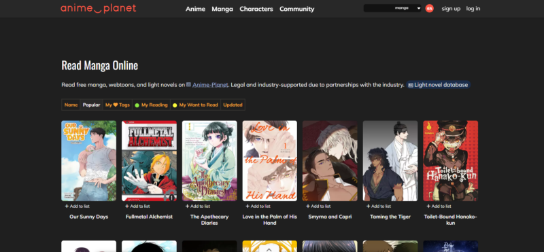The height and width of the screenshot is (252, 544).
Task: Sort manga by Name tab
Action: point(71,105)
